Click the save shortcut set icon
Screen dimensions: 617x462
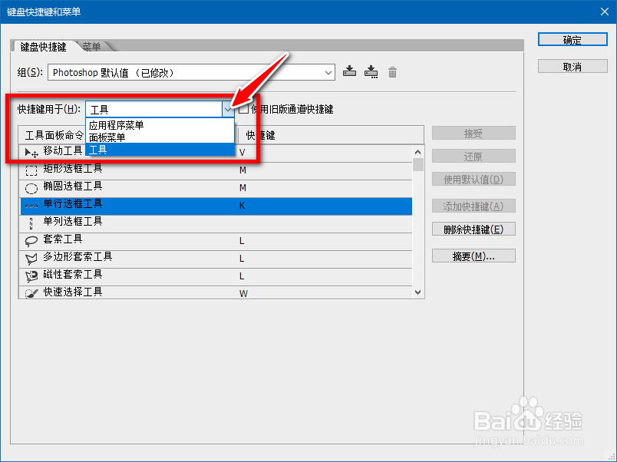point(349,72)
